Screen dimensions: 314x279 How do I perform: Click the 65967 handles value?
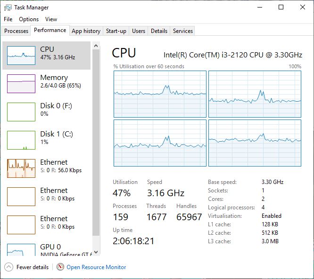click(189, 217)
